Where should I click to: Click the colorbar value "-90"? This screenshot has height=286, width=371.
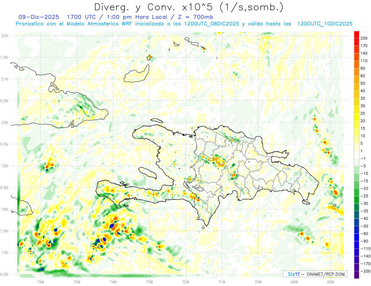(364, 241)
